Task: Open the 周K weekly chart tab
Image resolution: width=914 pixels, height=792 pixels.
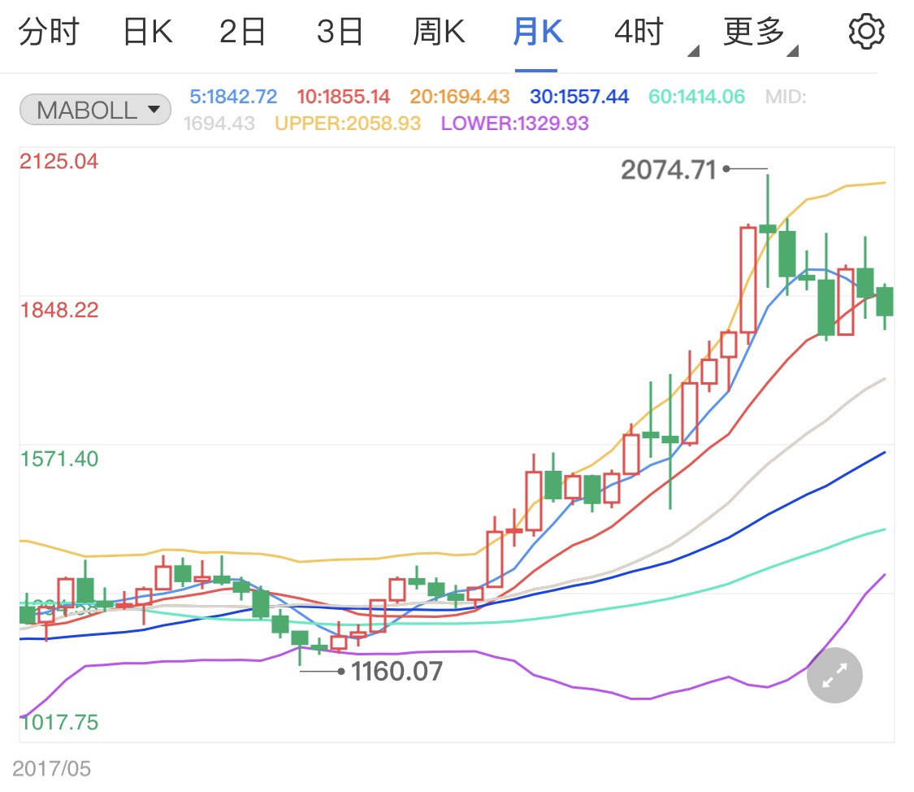Action: point(439,32)
